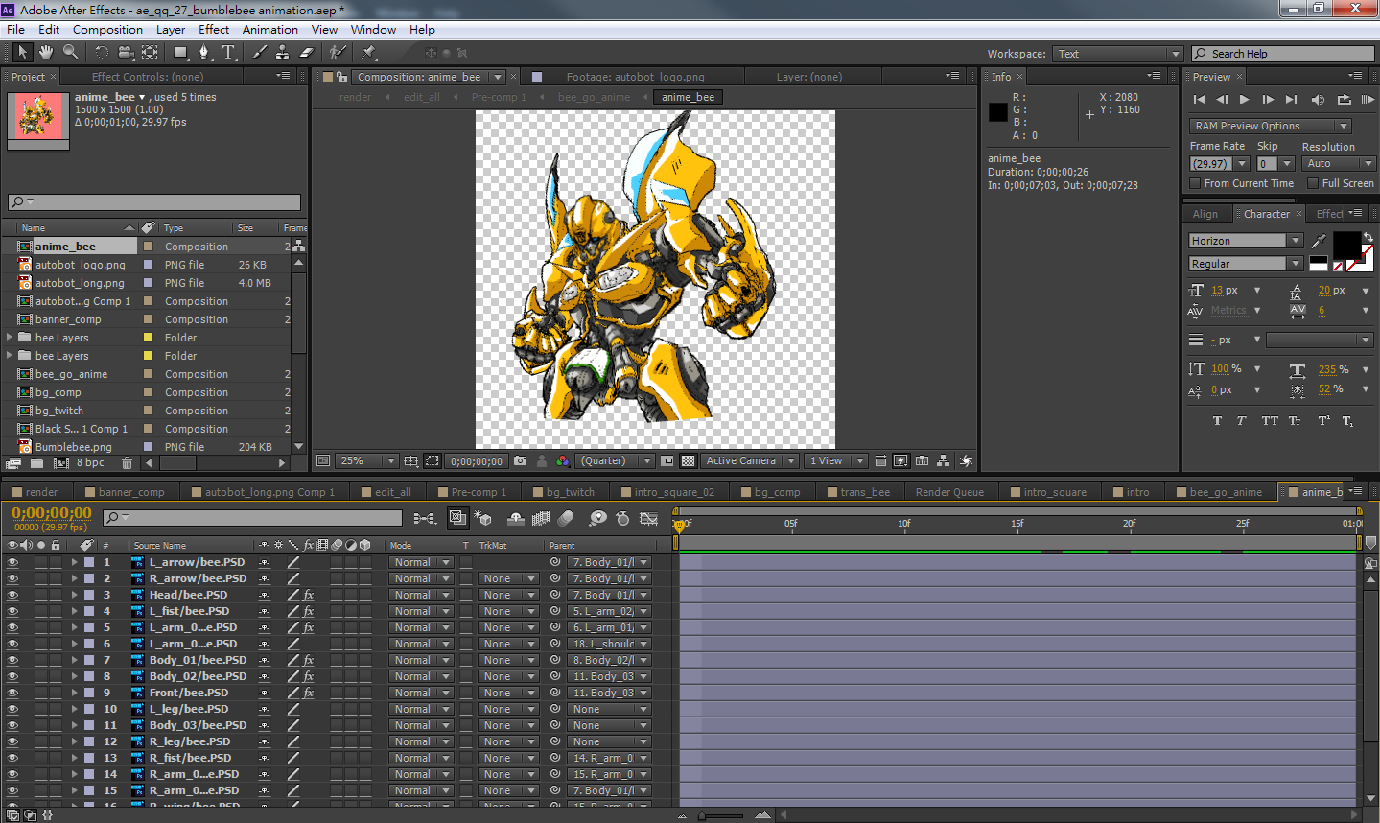Enable the From Current Time checkbox
This screenshot has width=1380, height=823.
pos(1195,183)
